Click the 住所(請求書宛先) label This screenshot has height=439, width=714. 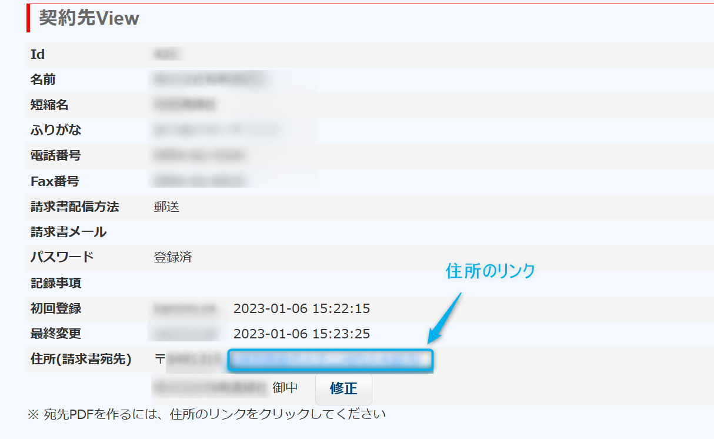(x=81, y=359)
